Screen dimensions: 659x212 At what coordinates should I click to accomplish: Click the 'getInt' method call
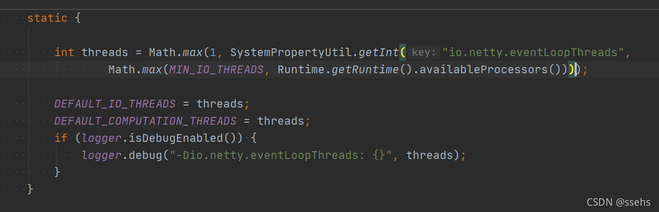tap(379, 52)
